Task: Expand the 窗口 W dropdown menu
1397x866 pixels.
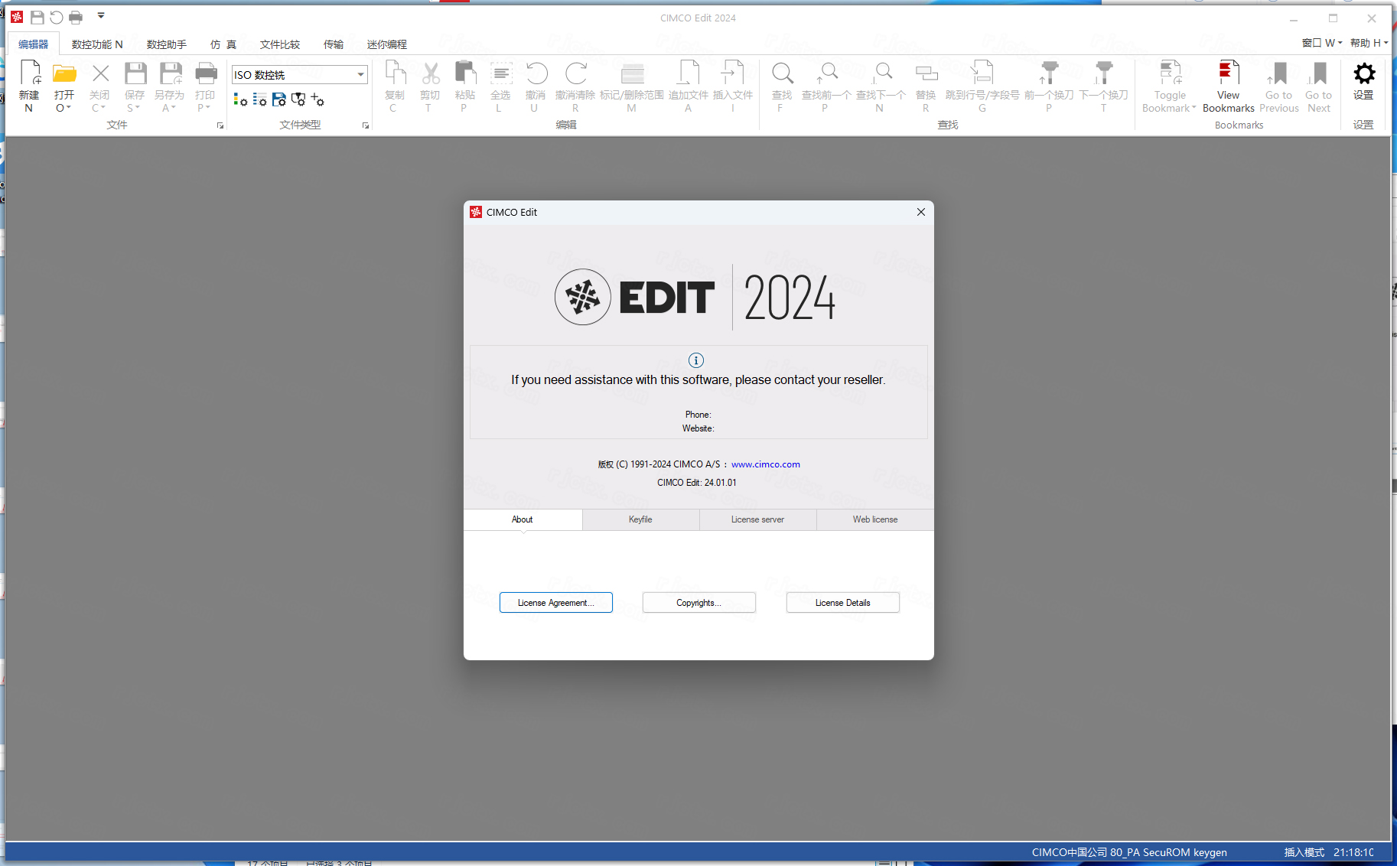Action: tap(1322, 43)
